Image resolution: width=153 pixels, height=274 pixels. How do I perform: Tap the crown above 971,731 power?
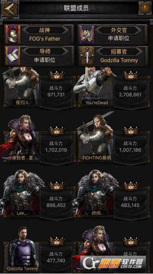click(56, 75)
